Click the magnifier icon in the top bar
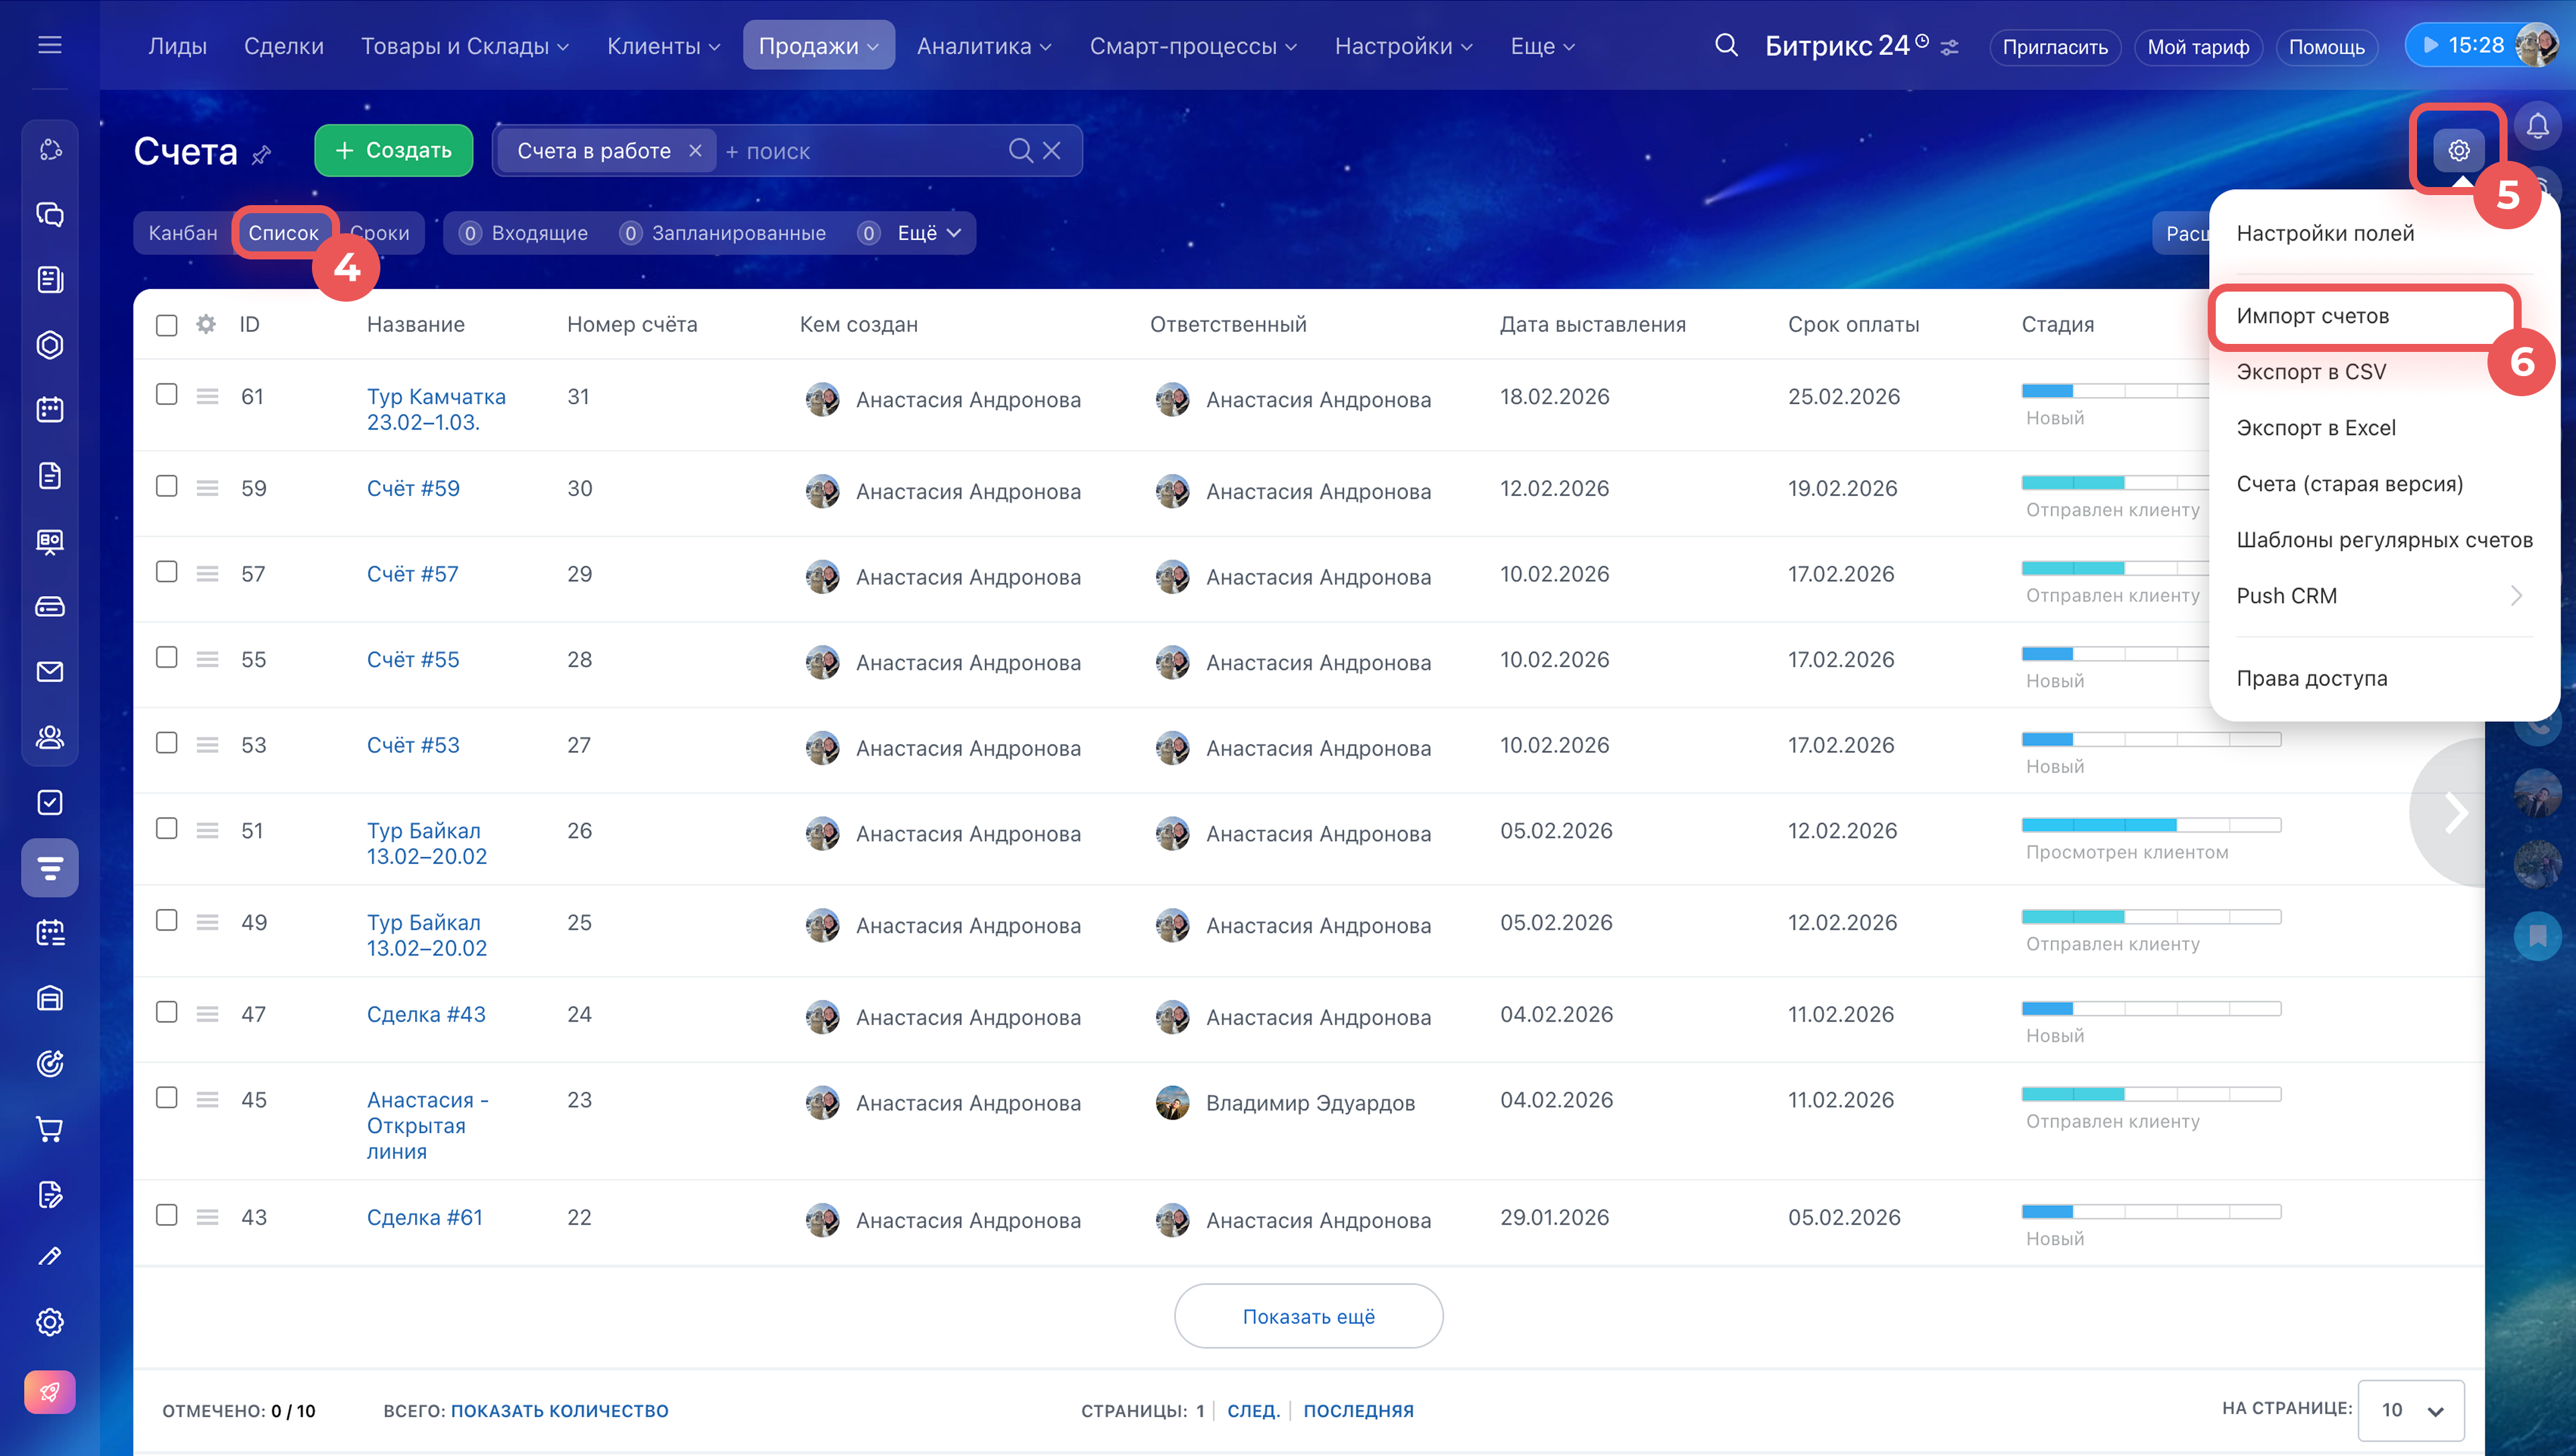The image size is (2576, 1456). pyautogui.click(x=1725, y=45)
